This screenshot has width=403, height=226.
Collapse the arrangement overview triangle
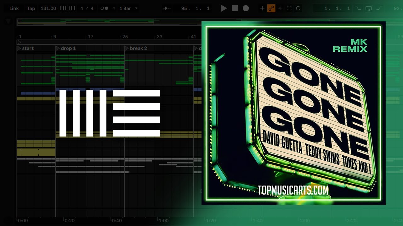[8, 22]
